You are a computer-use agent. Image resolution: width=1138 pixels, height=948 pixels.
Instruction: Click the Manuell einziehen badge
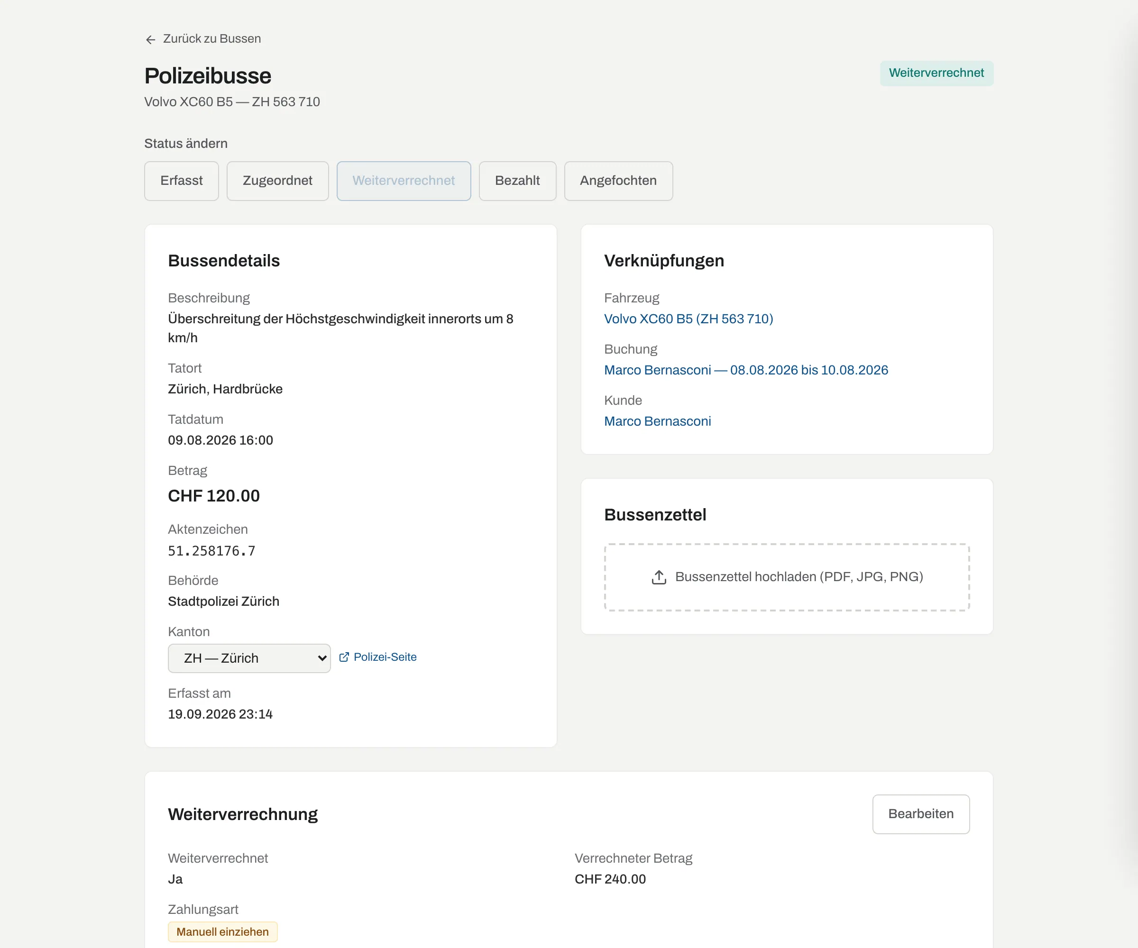[223, 932]
